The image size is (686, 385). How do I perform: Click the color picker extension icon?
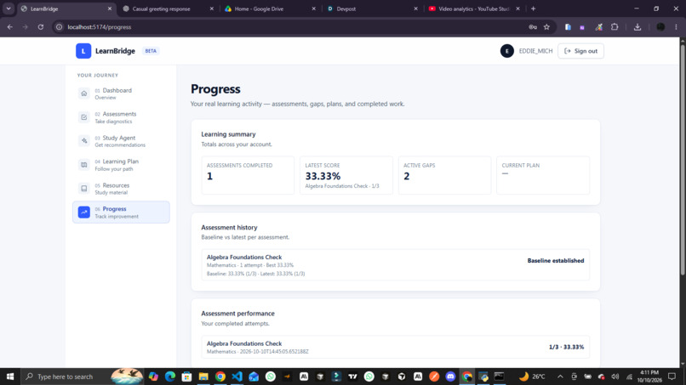(x=598, y=26)
